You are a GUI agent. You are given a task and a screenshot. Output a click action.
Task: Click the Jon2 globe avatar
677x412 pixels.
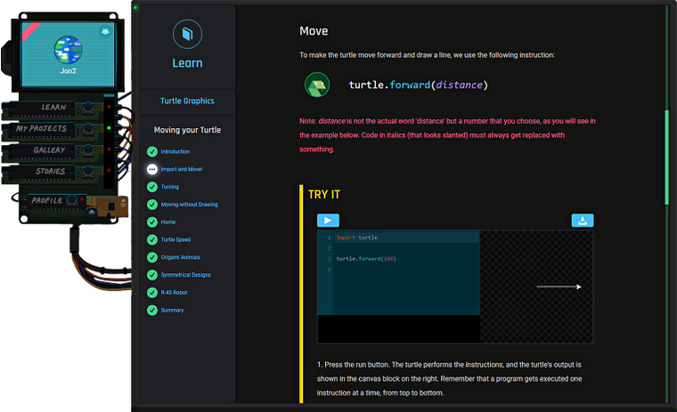[69, 50]
